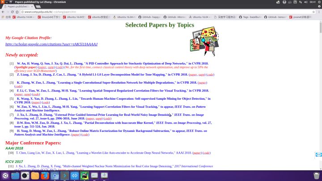This screenshot has width=322, height=181.
Task: Open paper link for Matrix Factorization entry [9]
Action: click(76, 135)
